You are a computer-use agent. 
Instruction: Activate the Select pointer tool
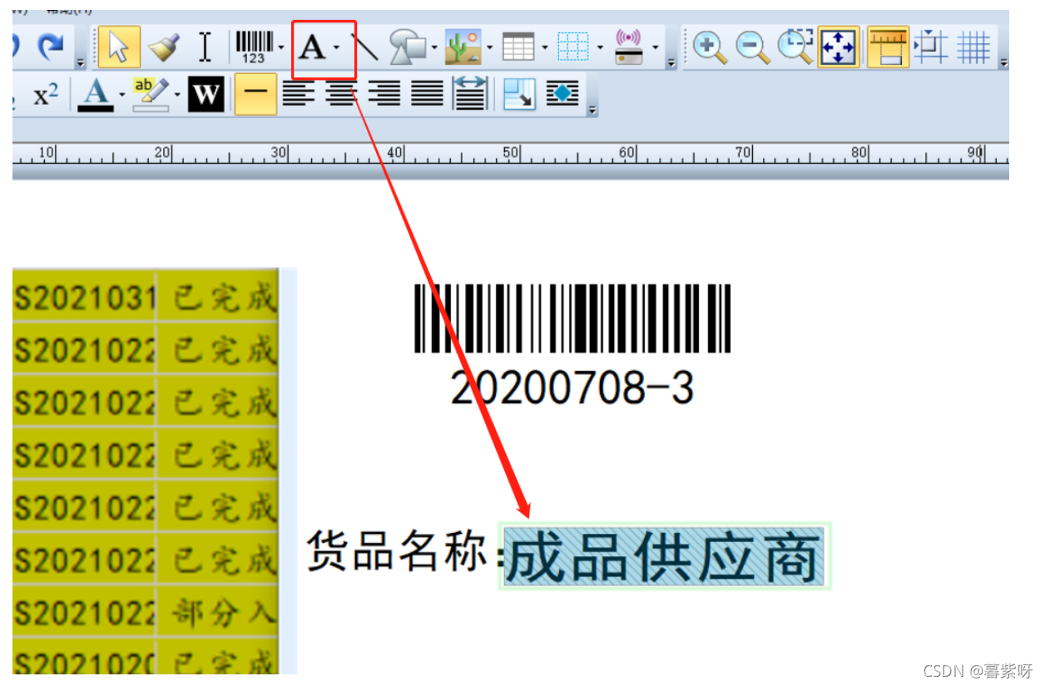(119, 47)
